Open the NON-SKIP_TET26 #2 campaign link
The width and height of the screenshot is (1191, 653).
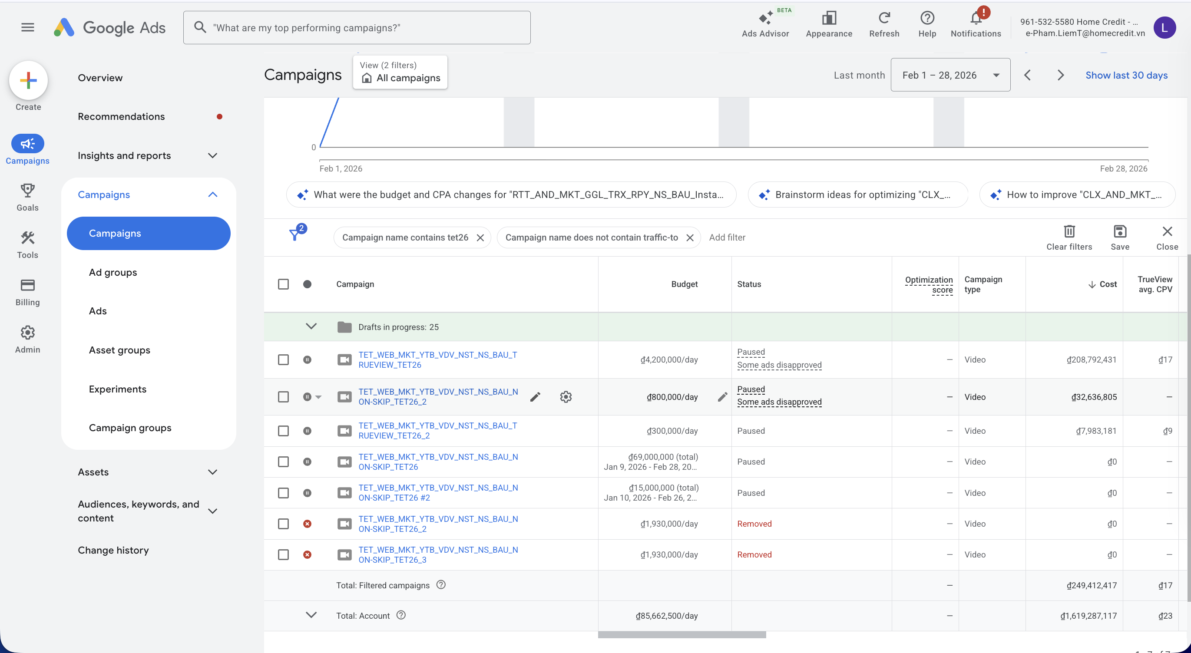coord(438,493)
